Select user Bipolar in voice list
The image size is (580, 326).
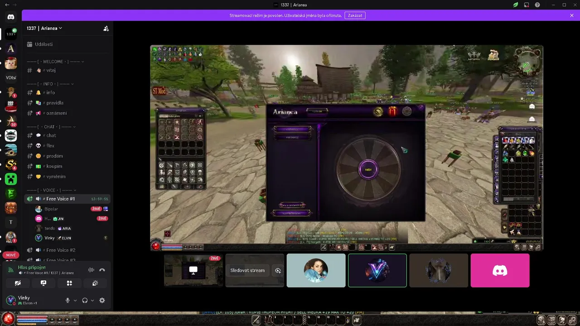pyautogui.click(x=72, y=209)
